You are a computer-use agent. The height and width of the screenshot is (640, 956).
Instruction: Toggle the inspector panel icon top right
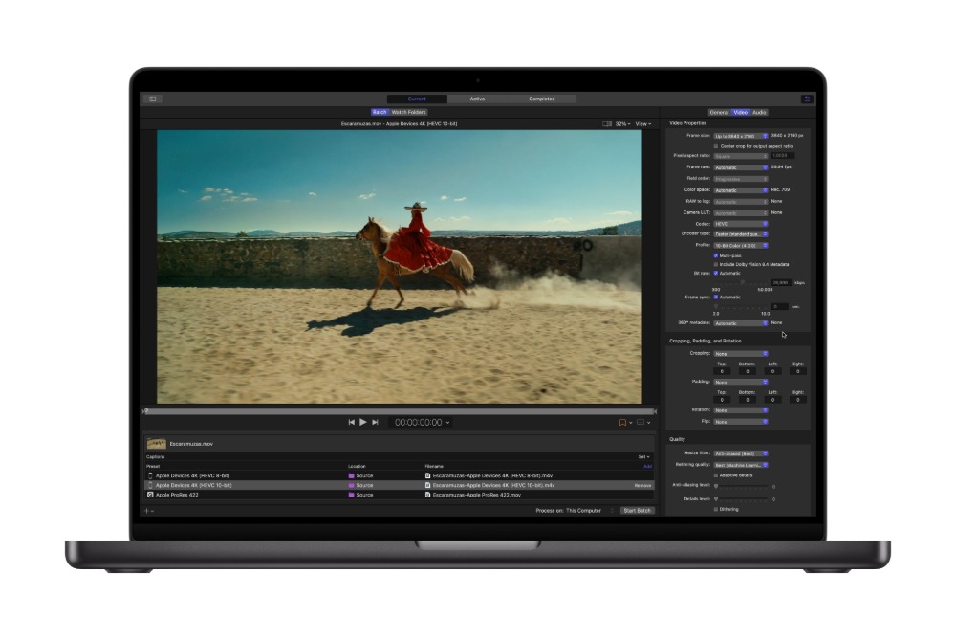point(808,99)
